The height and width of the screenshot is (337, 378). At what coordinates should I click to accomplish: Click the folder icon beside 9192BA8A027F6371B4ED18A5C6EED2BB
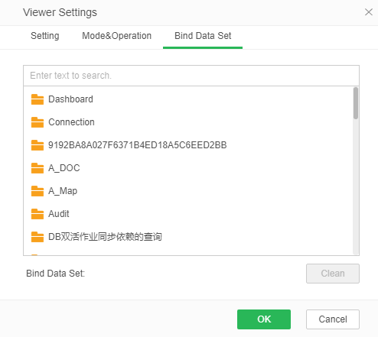point(37,145)
